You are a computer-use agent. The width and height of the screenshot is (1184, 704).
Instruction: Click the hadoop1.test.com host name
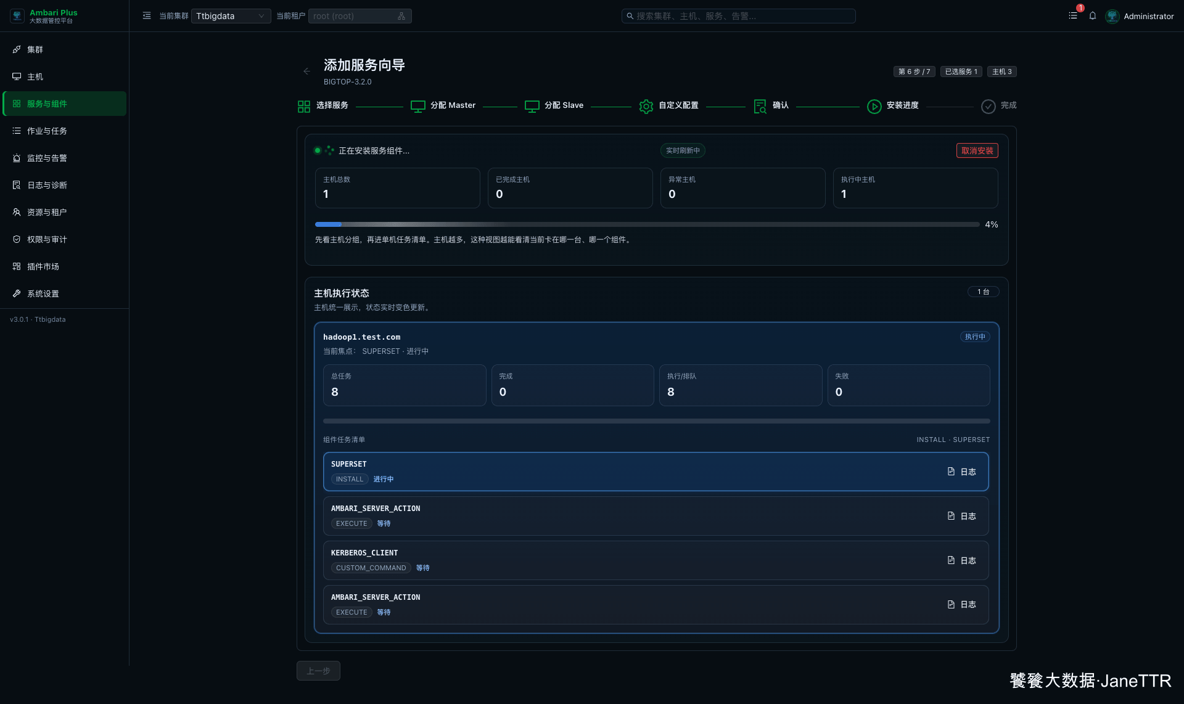pos(361,337)
